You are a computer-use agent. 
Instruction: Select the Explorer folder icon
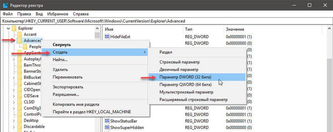click(x=14, y=28)
